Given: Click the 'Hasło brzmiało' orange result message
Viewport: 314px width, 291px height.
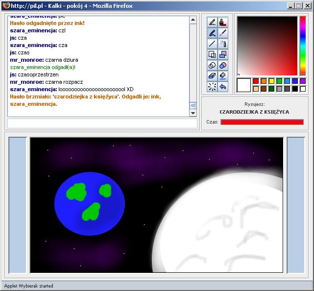Looking at the screenshot, I should pyautogui.click(x=86, y=100).
